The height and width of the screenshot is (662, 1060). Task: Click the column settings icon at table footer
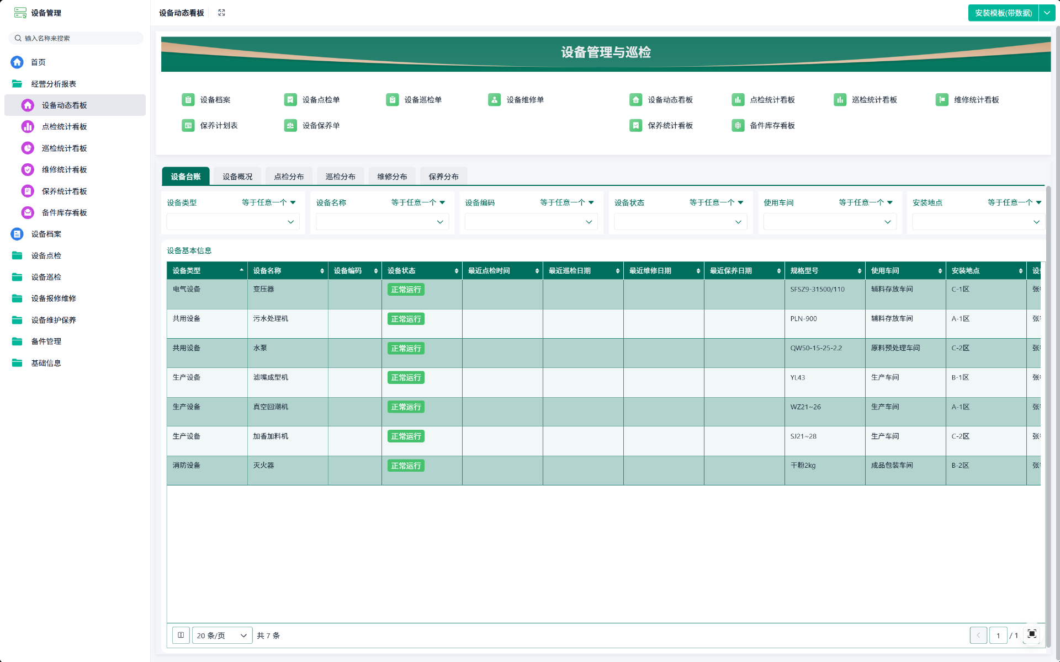[x=181, y=635]
